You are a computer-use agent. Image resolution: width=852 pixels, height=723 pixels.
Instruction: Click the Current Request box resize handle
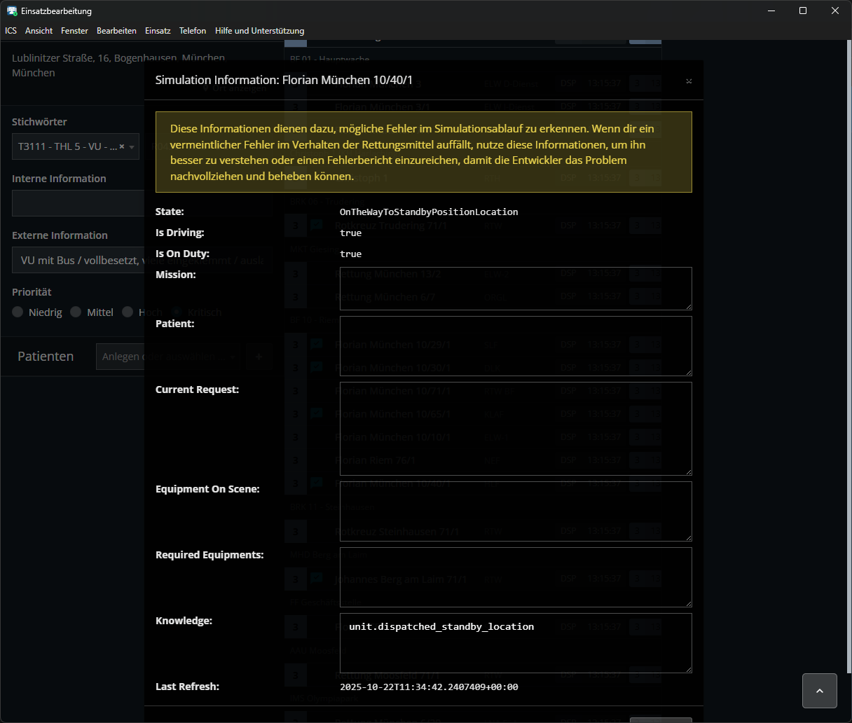pyautogui.click(x=688, y=471)
